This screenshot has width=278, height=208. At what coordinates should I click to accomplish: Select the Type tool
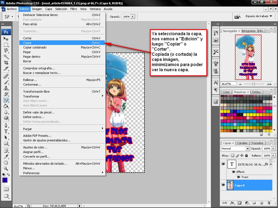[x=6, y=131]
